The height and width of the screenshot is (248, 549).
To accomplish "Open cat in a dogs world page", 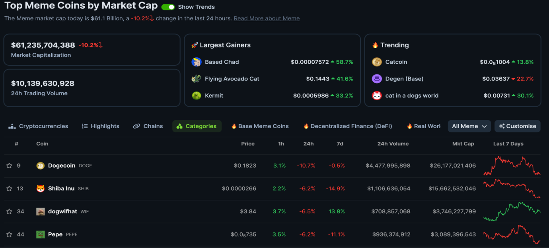I will click(412, 96).
